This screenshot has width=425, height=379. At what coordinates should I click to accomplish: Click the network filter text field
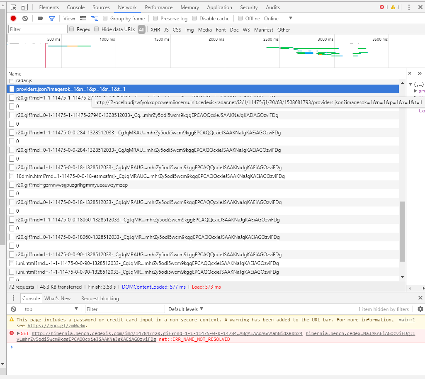coord(38,29)
